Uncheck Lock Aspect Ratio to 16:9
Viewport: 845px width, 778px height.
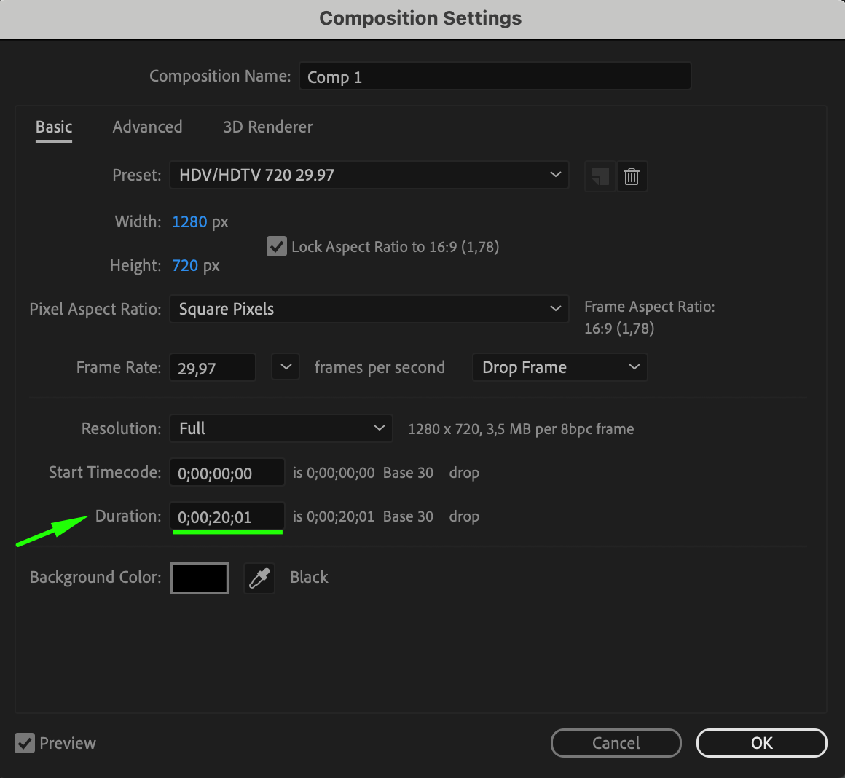(277, 247)
